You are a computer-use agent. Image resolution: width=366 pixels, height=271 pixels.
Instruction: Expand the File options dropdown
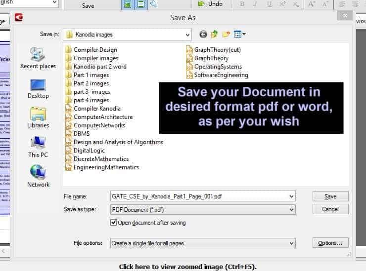291,243
